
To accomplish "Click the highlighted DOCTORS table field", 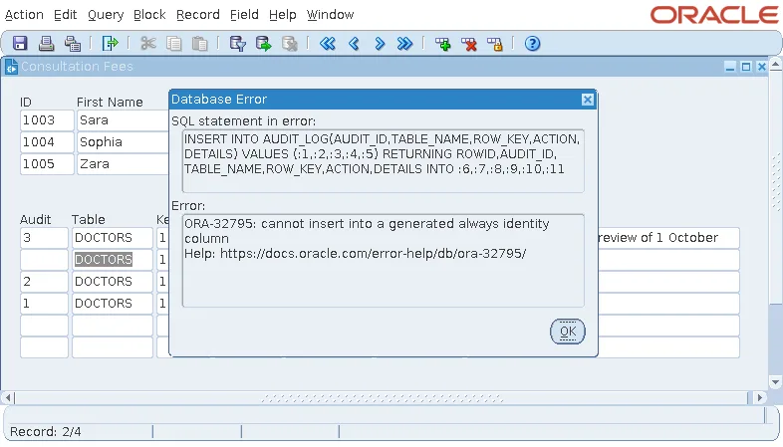I will pyautogui.click(x=112, y=260).
